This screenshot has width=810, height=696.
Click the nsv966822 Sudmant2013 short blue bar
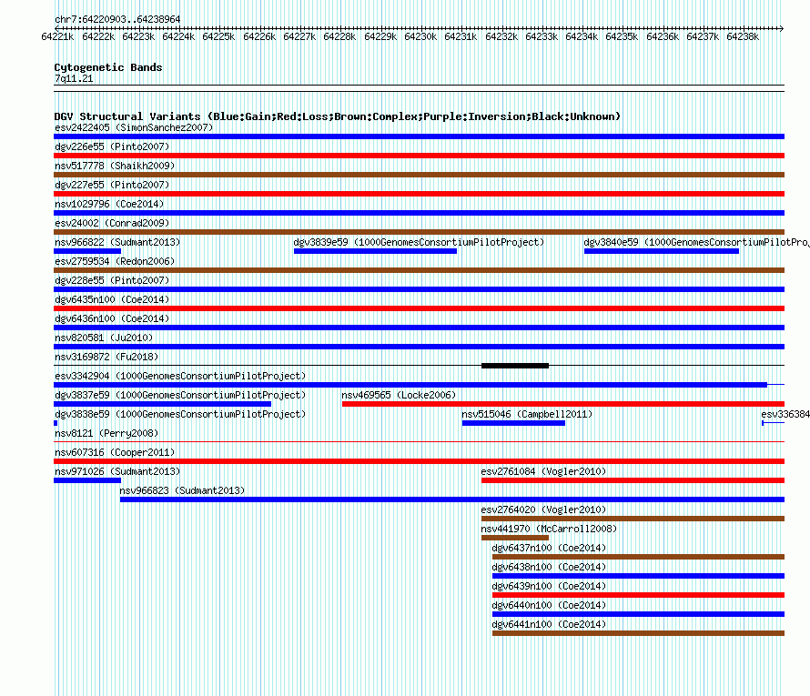87,251
